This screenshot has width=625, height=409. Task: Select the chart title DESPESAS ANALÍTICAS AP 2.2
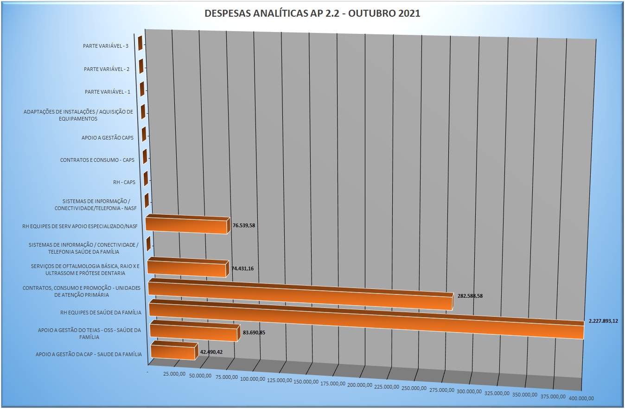pyautogui.click(x=312, y=13)
